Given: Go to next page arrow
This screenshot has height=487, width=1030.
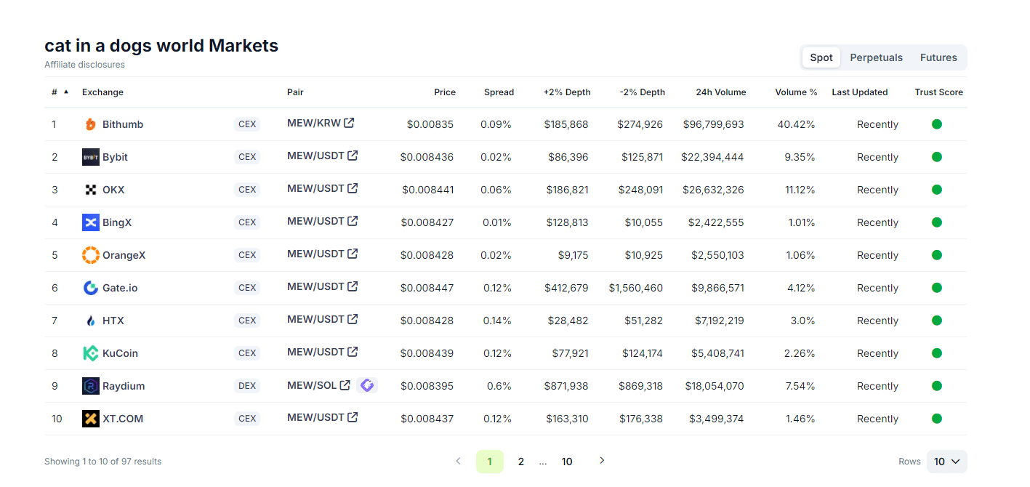Looking at the screenshot, I should tap(601, 461).
